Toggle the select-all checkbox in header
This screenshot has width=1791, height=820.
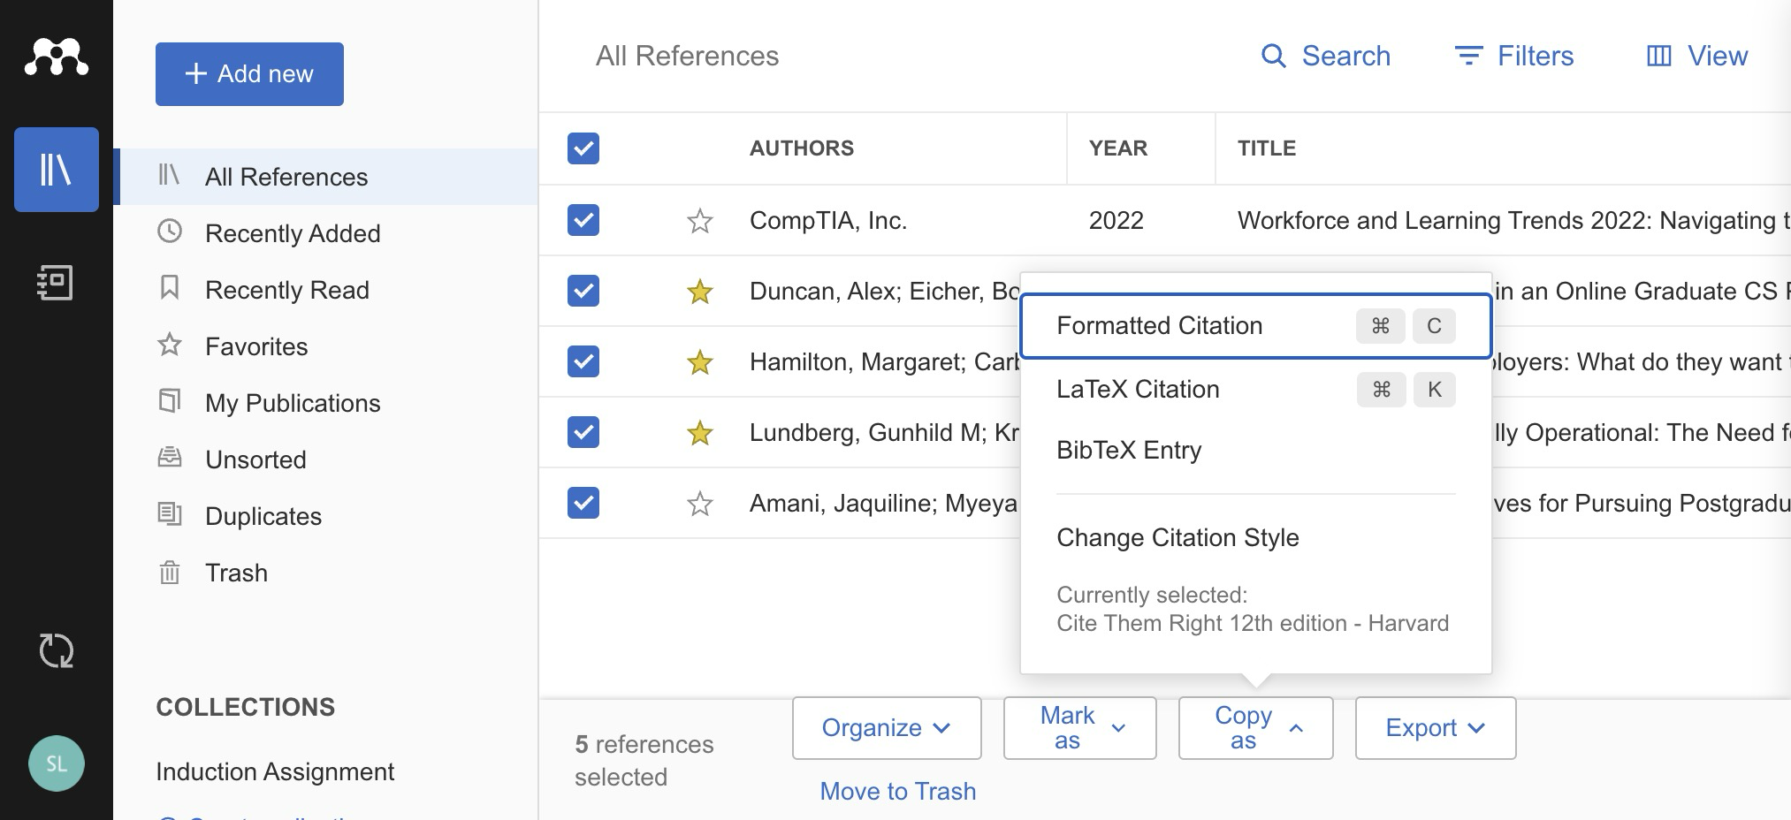(x=583, y=148)
